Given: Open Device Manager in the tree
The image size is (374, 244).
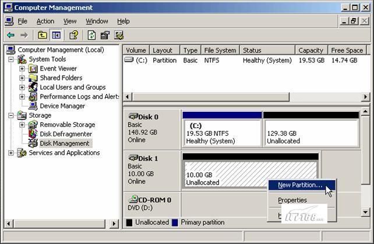Looking at the screenshot, I should click(62, 106).
